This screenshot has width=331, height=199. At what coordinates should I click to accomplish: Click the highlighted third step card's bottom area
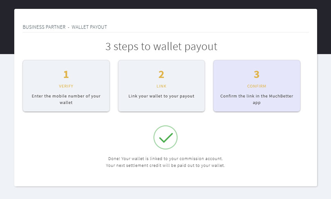pyautogui.click(x=257, y=108)
